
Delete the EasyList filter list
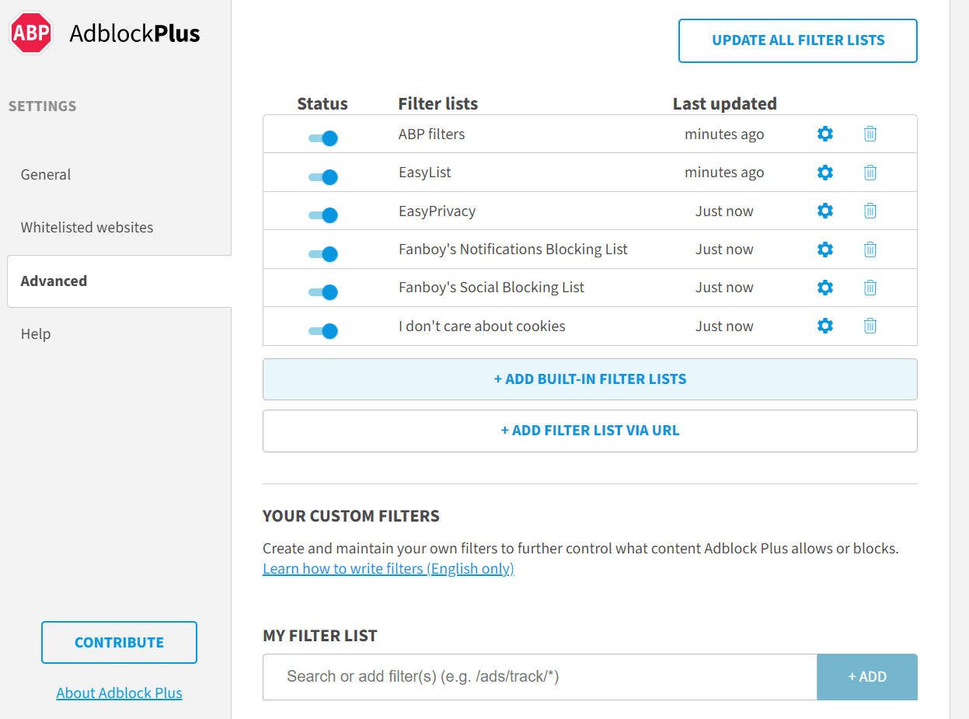(870, 173)
